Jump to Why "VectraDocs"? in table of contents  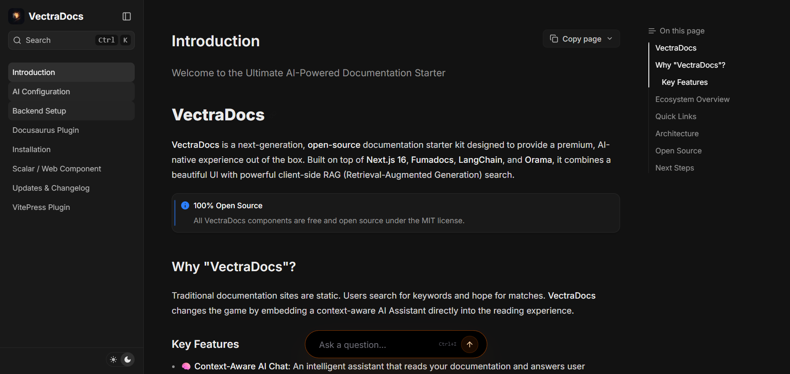coord(690,65)
